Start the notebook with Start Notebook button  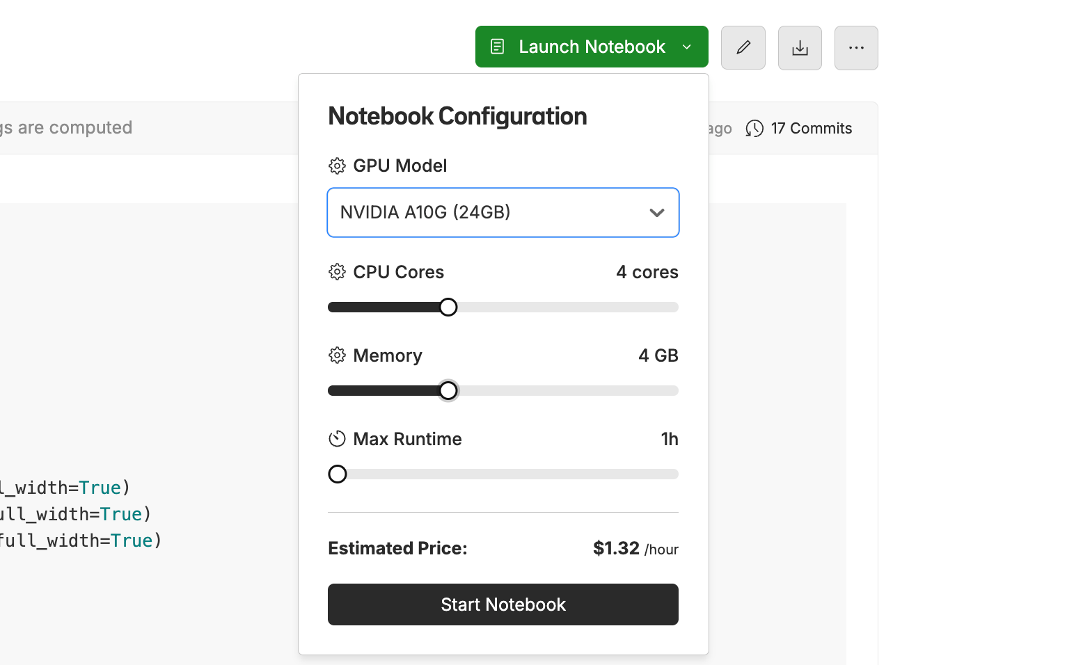click(x=503, y=604)
